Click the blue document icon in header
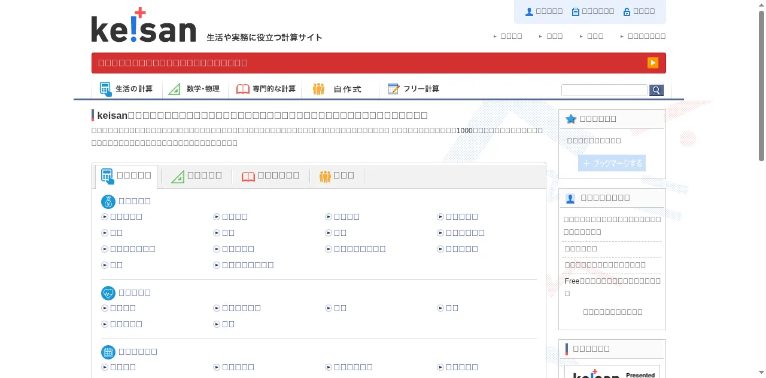The height and width of the screenshot is (378, 766). (x=576, y=11)
